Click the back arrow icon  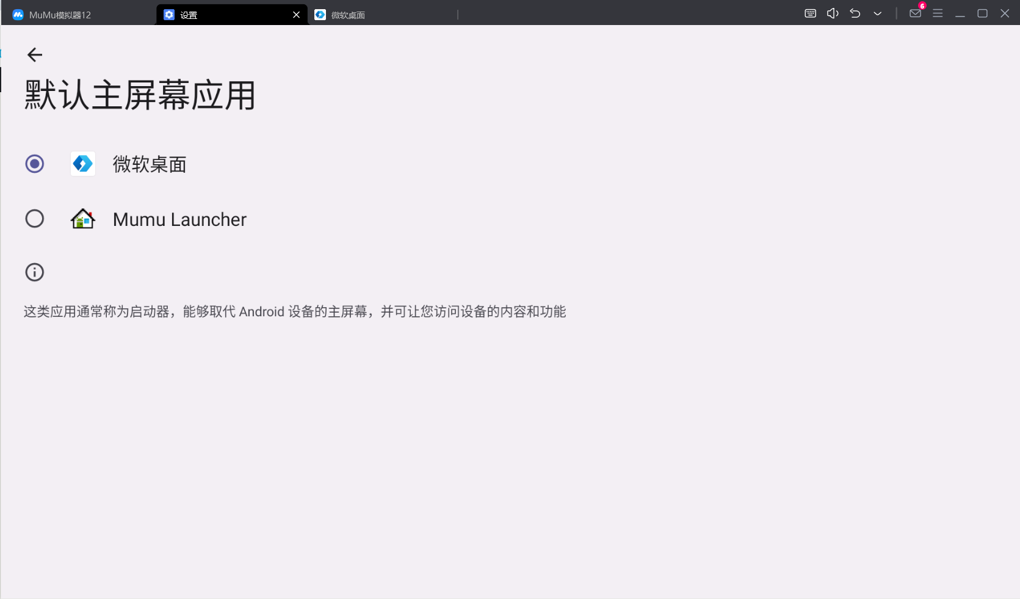[x=35, y=55]
